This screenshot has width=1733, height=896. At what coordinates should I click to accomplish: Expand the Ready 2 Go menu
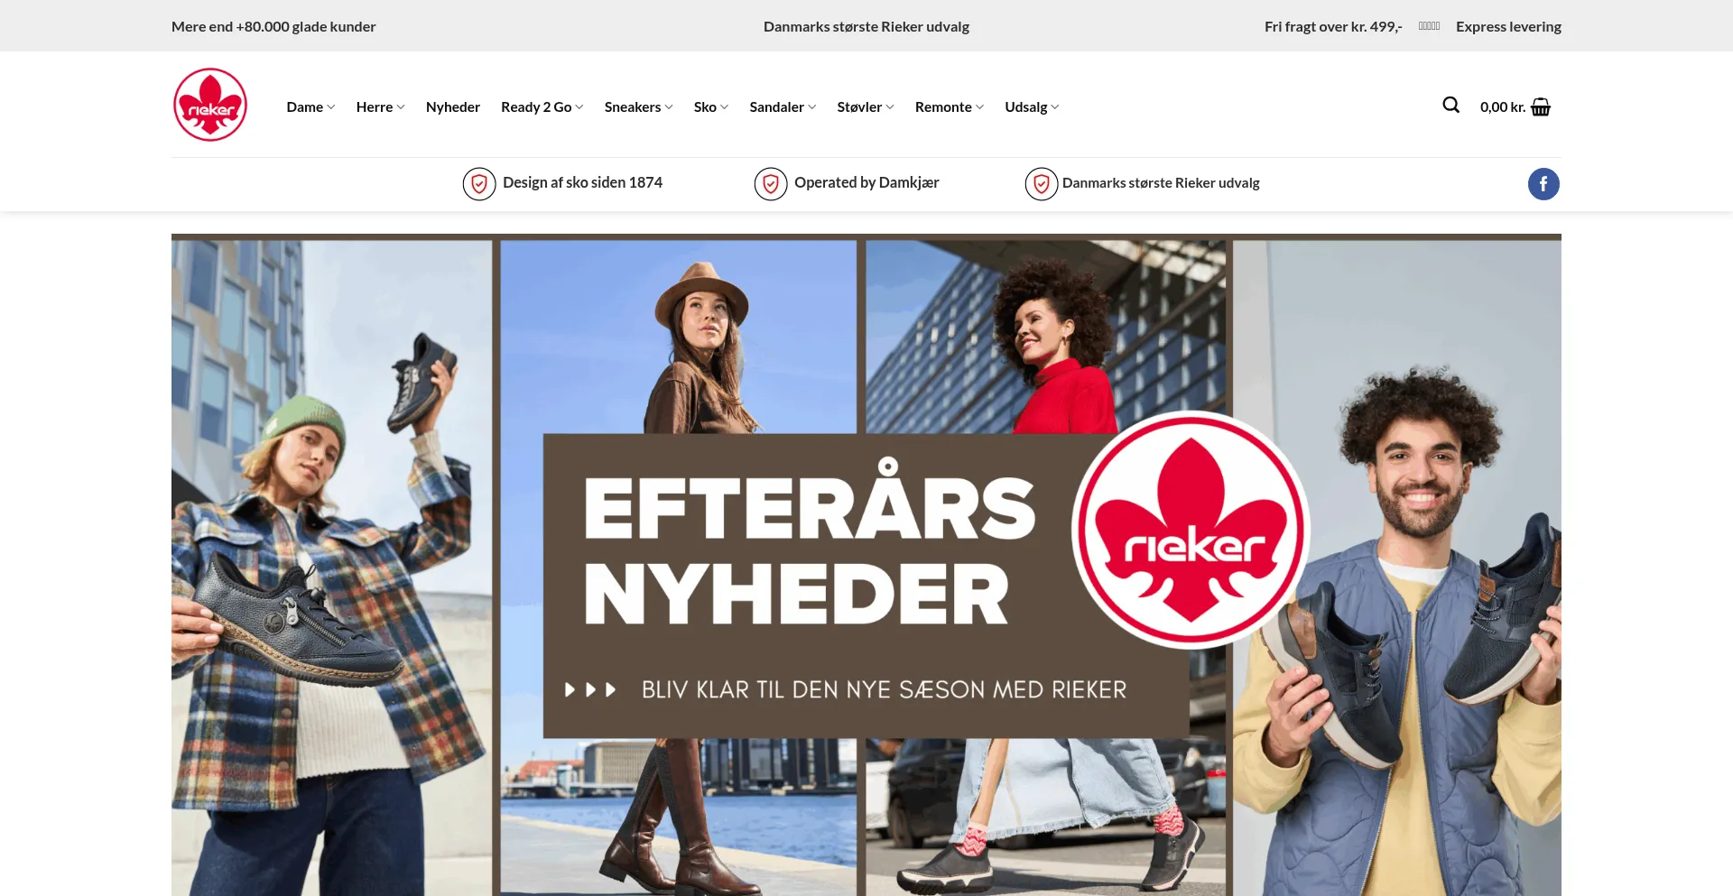[x=542, y=106]
